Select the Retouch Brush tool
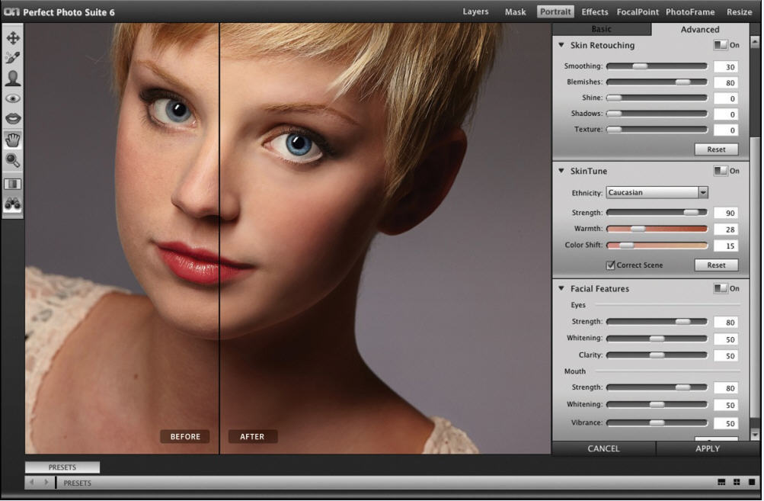The image size is (764, 501). [12, 56]
